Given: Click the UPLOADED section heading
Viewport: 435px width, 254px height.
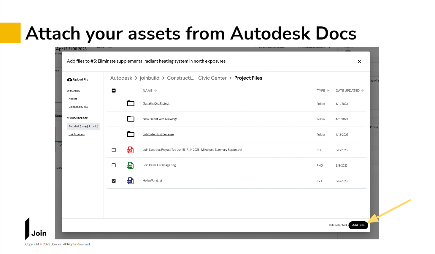Looking at the screenshot, I should tap(74, 91).
